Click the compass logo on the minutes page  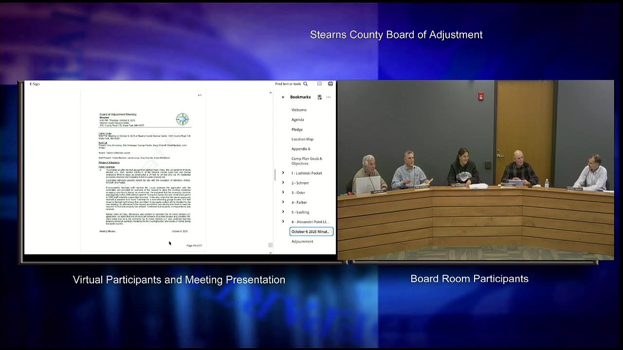point(183,119)
